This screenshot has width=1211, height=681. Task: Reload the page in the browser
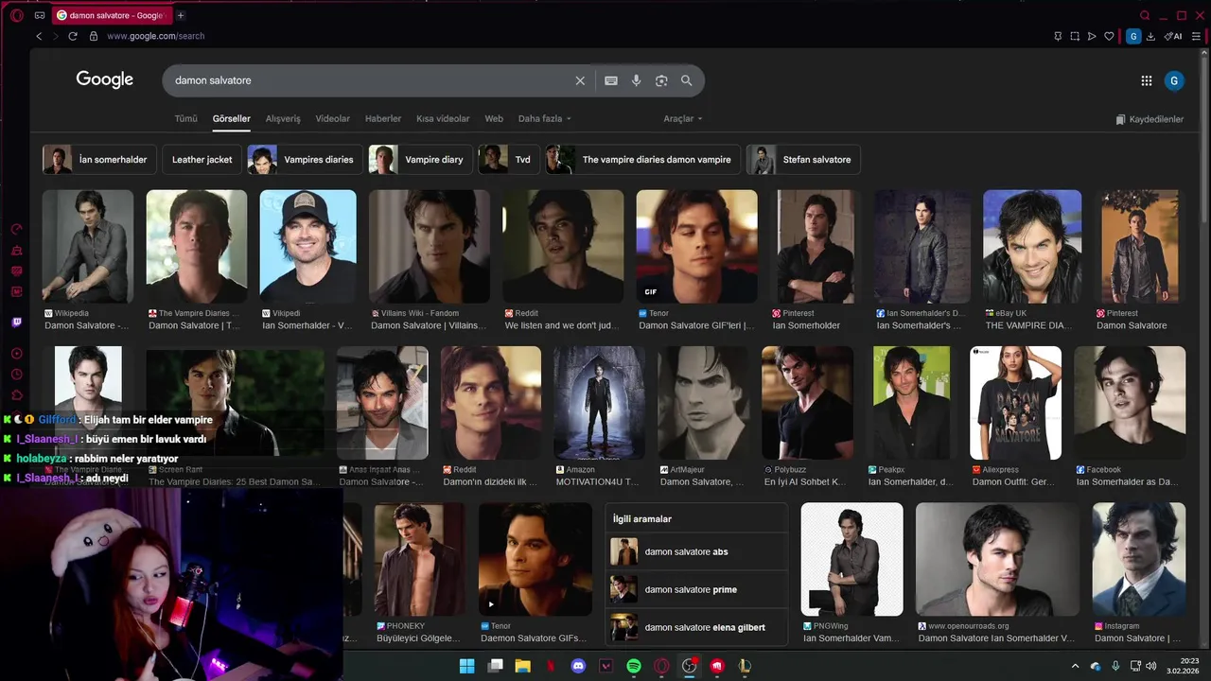[73, 36]
